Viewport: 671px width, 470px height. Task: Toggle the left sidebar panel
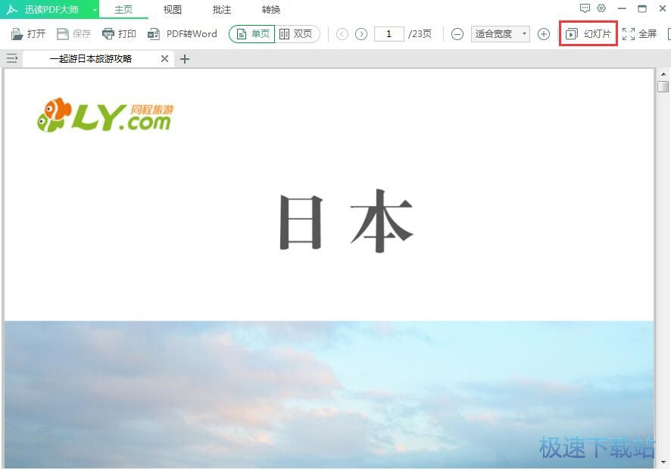[11, 58]
